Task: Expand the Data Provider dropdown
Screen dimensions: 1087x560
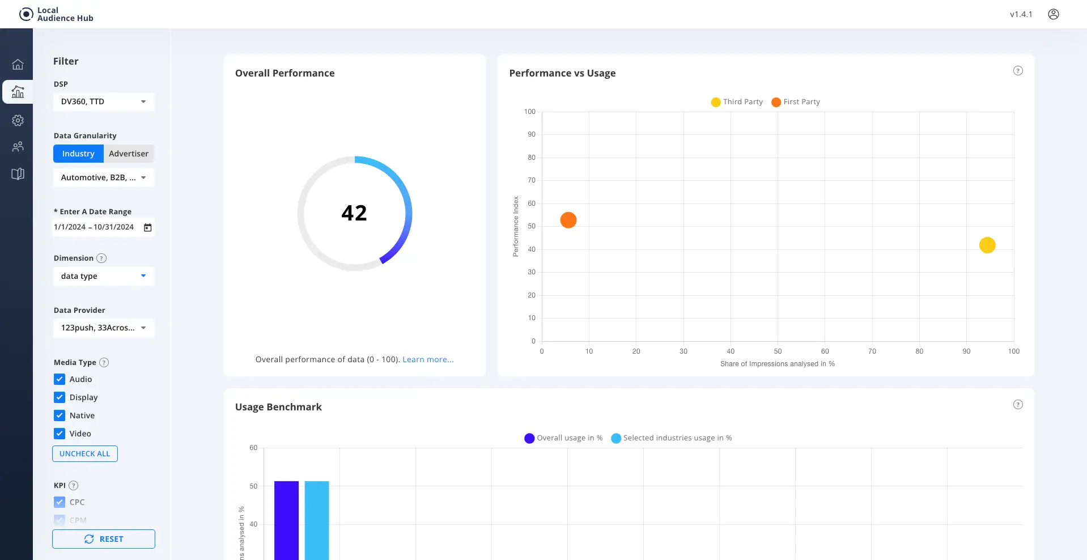Action: (104, 328)
